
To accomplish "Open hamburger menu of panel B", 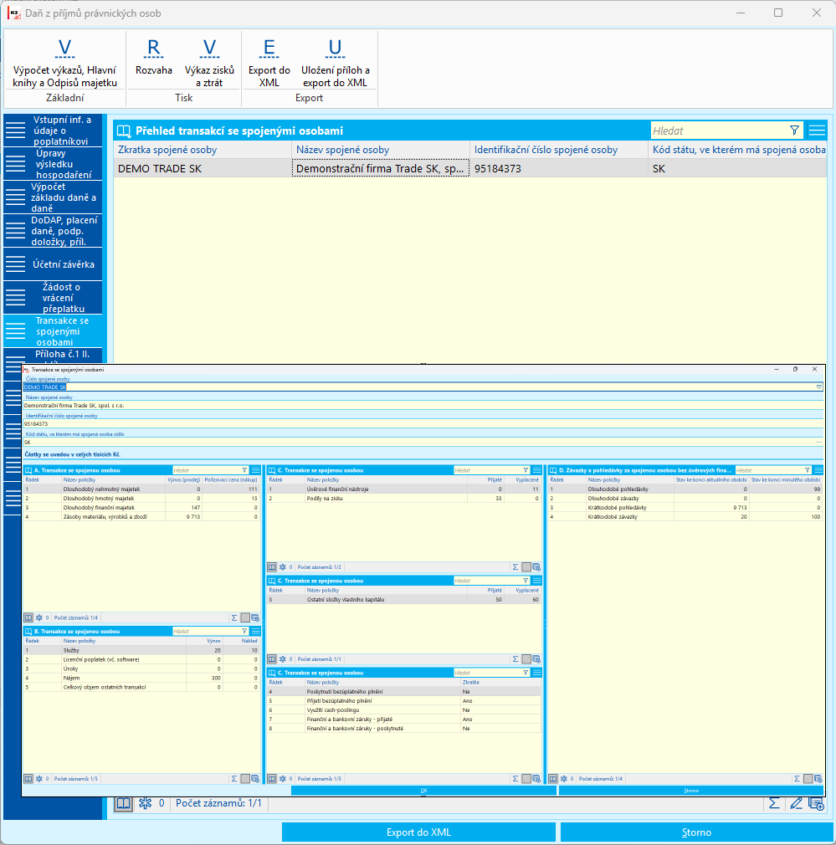I will coord(256,631).
